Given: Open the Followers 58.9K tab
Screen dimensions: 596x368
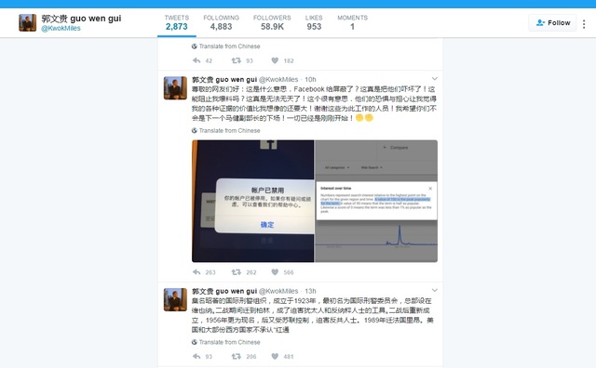Looking at the screenshot, I should pyautogui.click(x=272, y=22).
